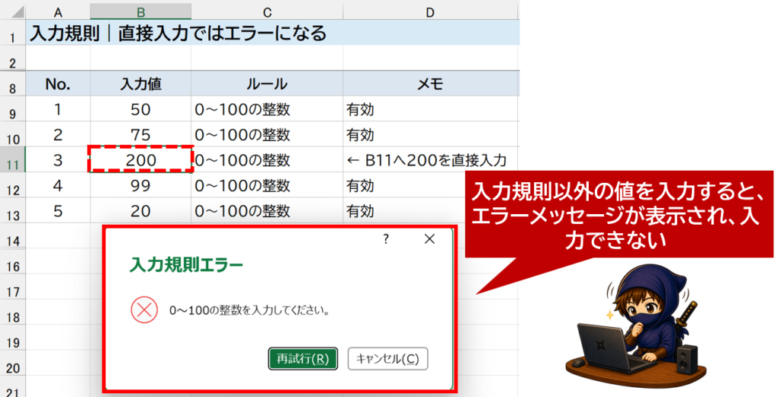Click message 0～100の整数を入力してください。
The image size is (781, 397).
pyautogui.click(x=249, y=311)
